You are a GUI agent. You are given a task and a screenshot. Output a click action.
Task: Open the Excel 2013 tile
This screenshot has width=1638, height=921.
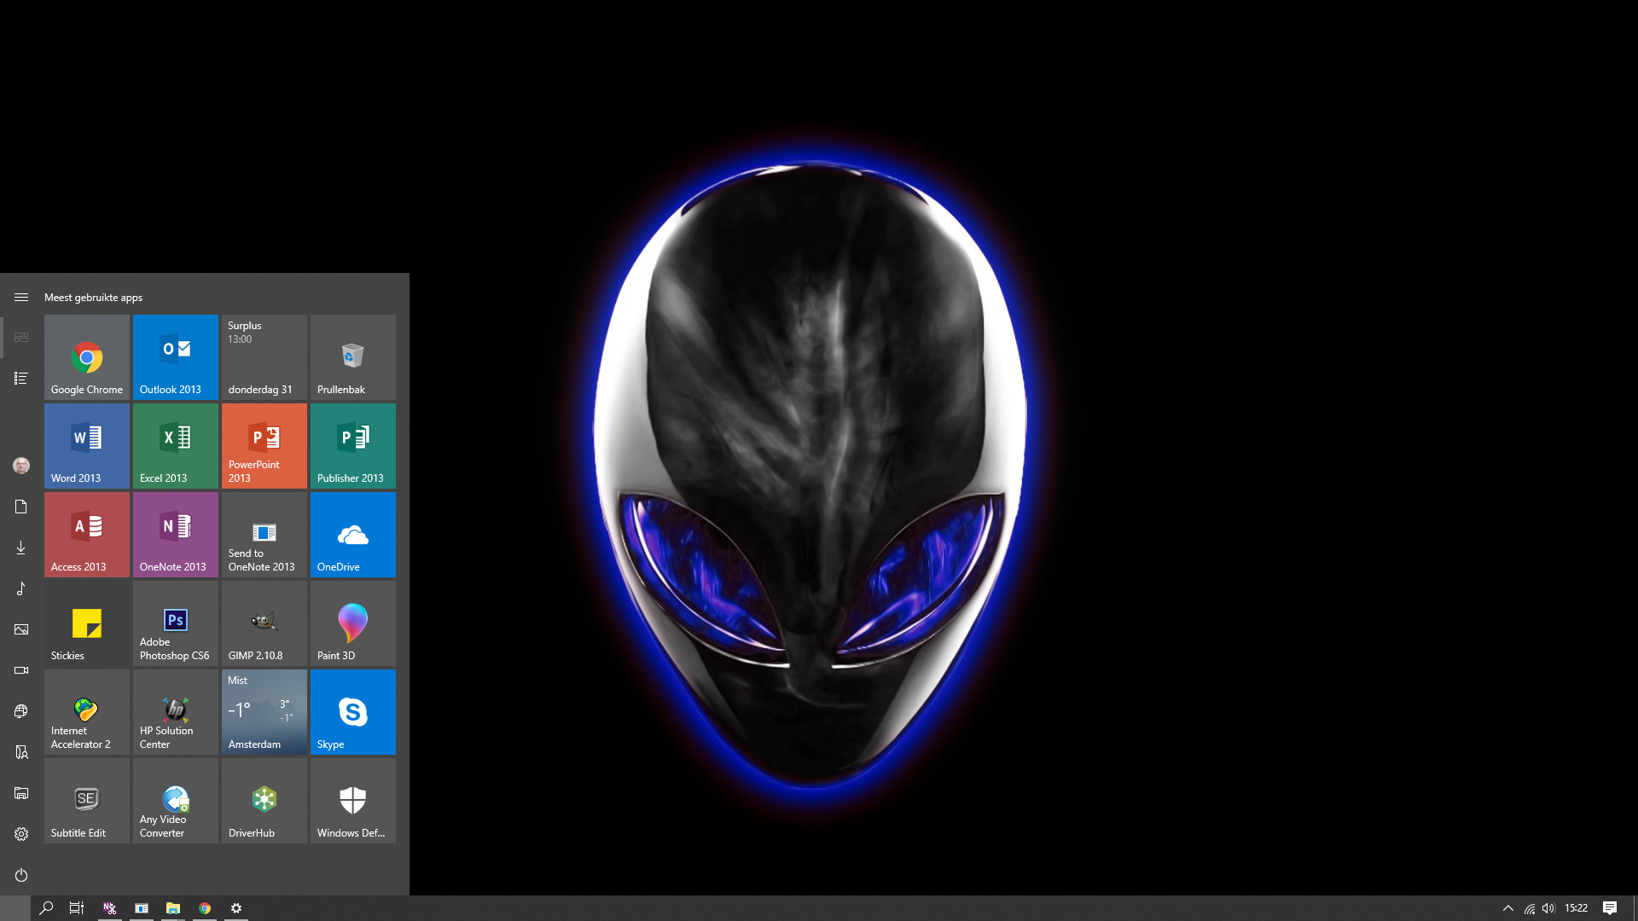pyautogui.click(x=176, y=446)
